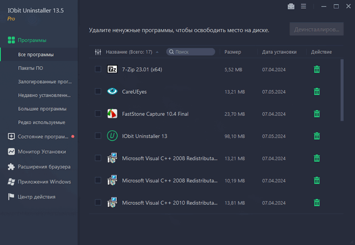Open the toolbox briefcase icon in title bar
This screenshot has width=355, height=245.
pyautogui.click(x=291, y=7)
